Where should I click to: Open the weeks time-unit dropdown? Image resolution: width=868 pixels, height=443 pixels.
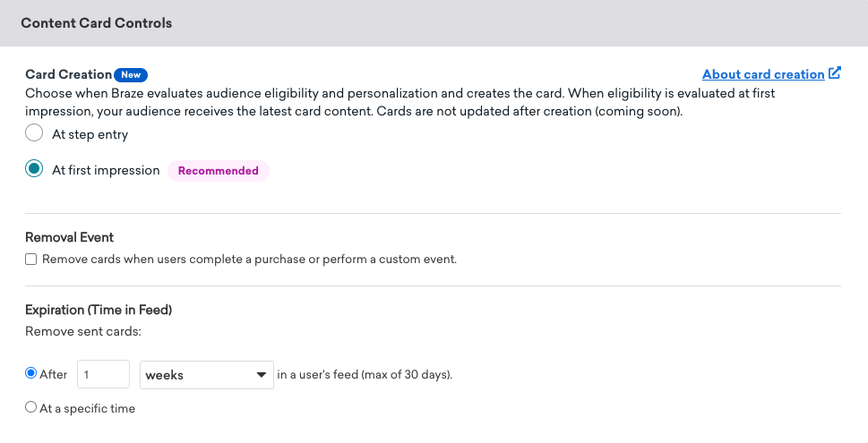[207, 375]
